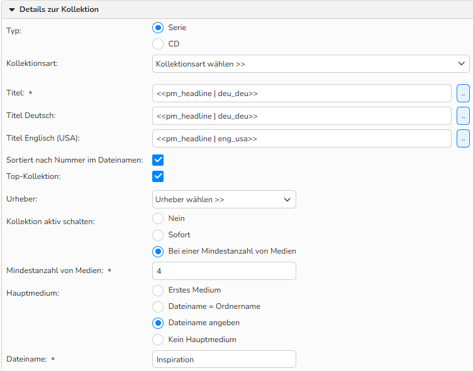Uncheck Sortiert nach Nummer im Dateinamen
The width and height of the screenshot is (473, 371).
pyautogui.click(x=158, y=160)
